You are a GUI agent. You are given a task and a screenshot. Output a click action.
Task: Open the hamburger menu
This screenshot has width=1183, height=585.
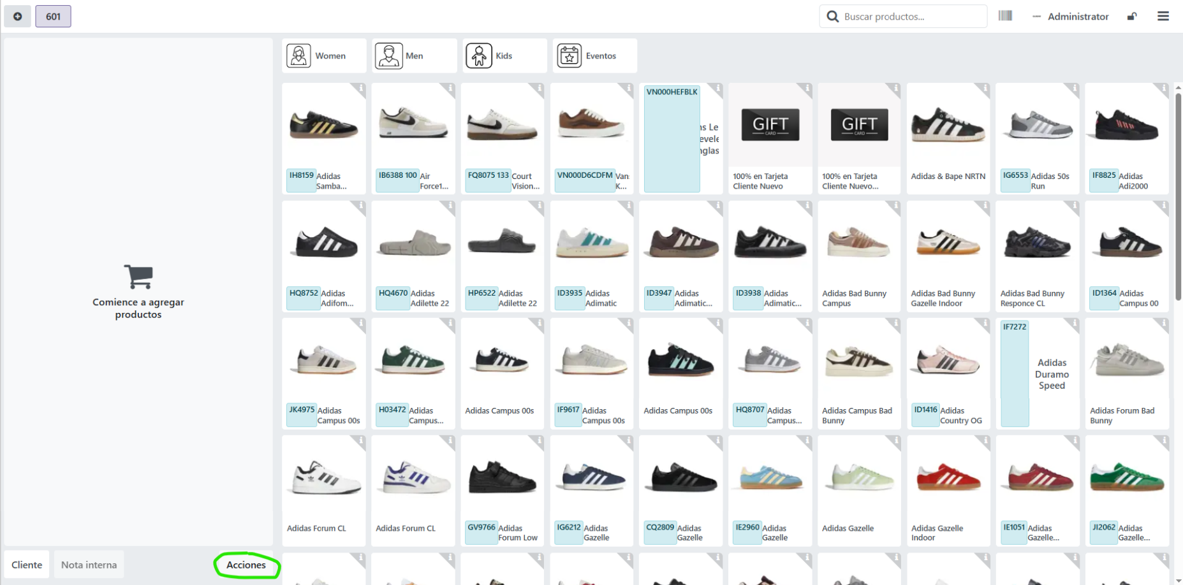pos(1163,17)
